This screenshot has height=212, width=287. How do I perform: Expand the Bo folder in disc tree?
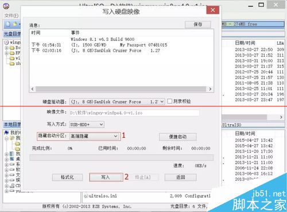coord(7,48)
